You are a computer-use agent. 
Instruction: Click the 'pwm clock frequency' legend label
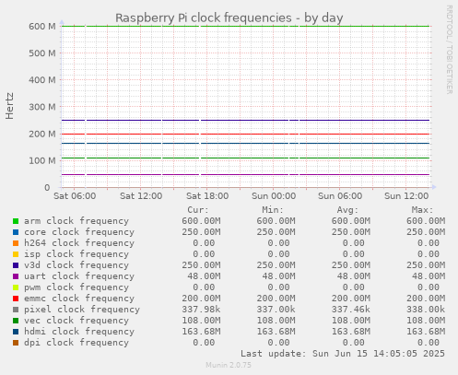76,287
